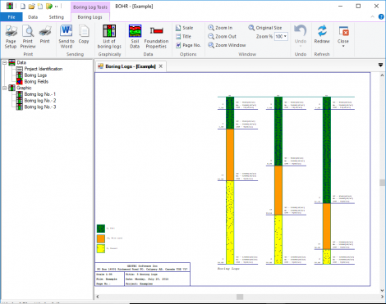Image resolution: width=386 pixels, height=304 pixels.
Task: Select Boring log No.- 2 in tree
Action: 40,101
